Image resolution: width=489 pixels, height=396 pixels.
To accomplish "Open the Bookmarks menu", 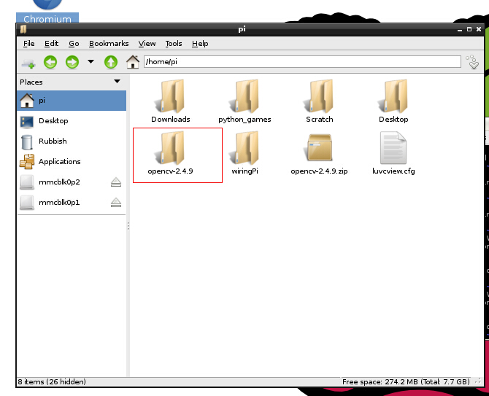I will pyautogui.click(x=109, y=44).
